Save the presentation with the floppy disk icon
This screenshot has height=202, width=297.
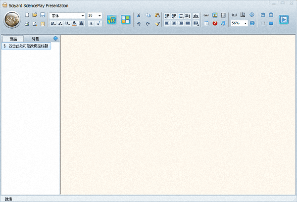43,15
